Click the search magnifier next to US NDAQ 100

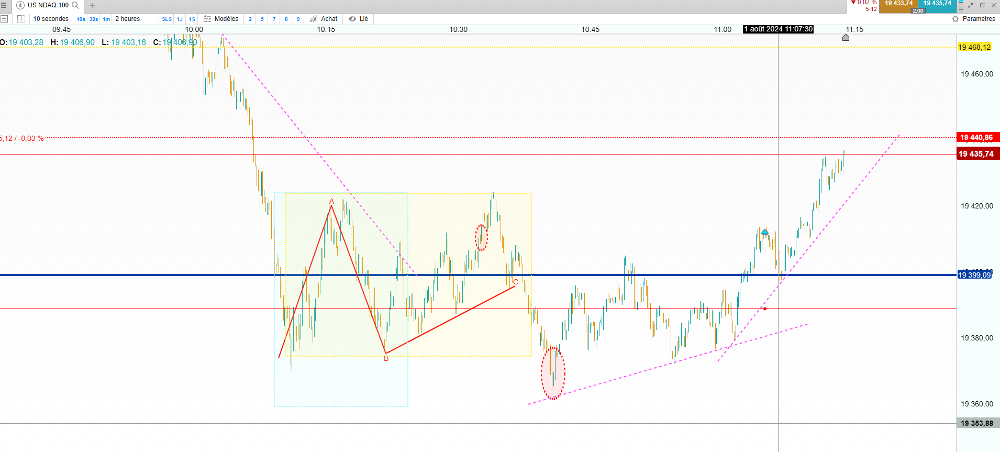point(75,5)
